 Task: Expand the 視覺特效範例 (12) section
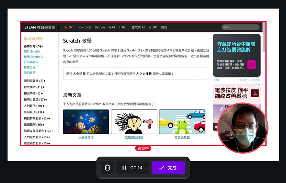(37, 118)
